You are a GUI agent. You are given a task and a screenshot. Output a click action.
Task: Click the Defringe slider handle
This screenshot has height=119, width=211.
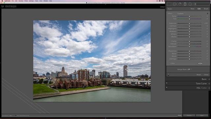click(189, 59)
